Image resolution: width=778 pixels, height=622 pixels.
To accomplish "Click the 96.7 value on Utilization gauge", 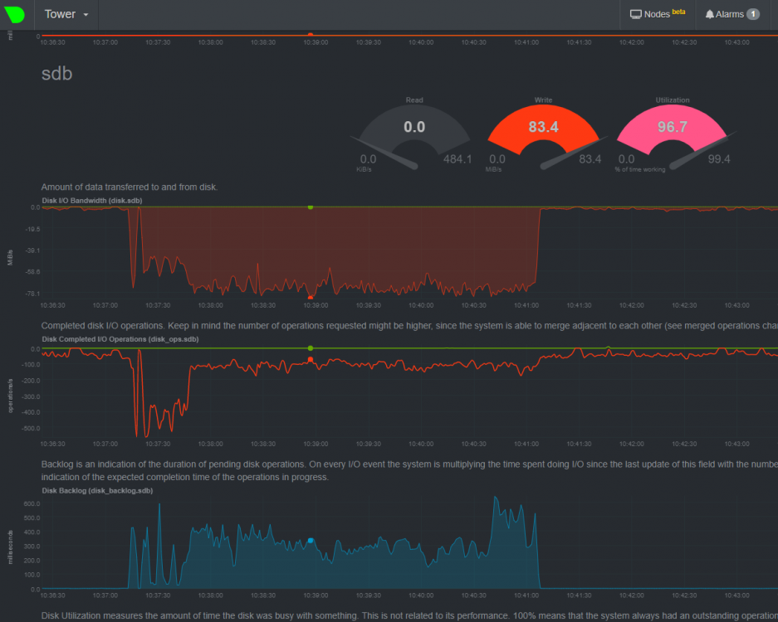I will 673,127.
